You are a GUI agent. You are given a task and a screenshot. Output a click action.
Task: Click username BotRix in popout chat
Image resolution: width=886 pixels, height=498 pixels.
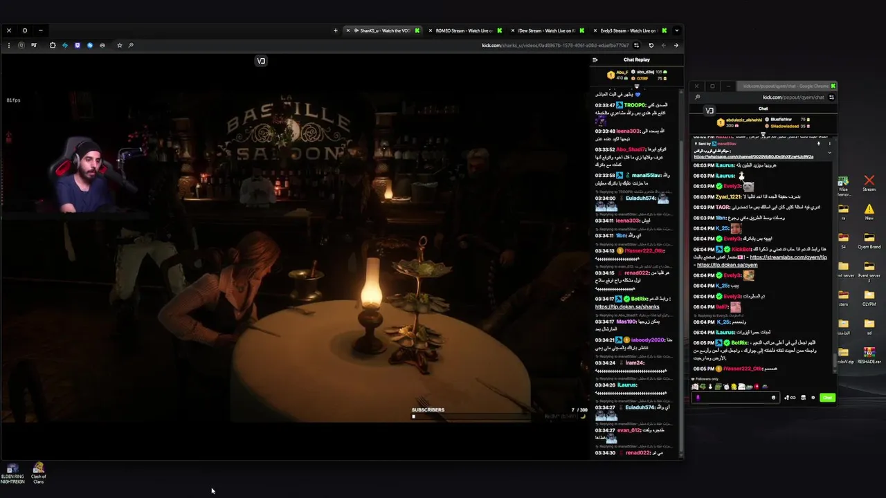pyautogui.click(x=739, y=343)
